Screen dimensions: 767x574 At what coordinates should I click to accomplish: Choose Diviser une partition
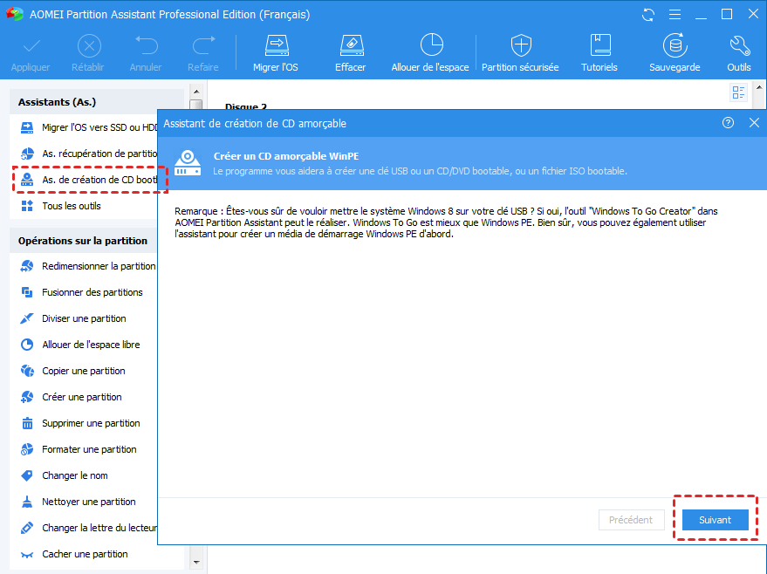tap(74, 318)
